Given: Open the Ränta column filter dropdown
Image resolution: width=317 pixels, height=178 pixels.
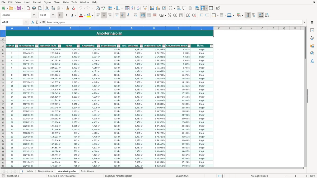Looking at the screenshot, I should click(x=78, y=46).
